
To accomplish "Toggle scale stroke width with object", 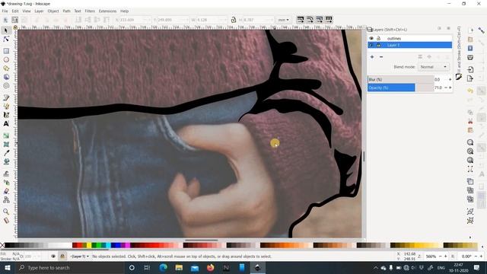I will (300, 20).
